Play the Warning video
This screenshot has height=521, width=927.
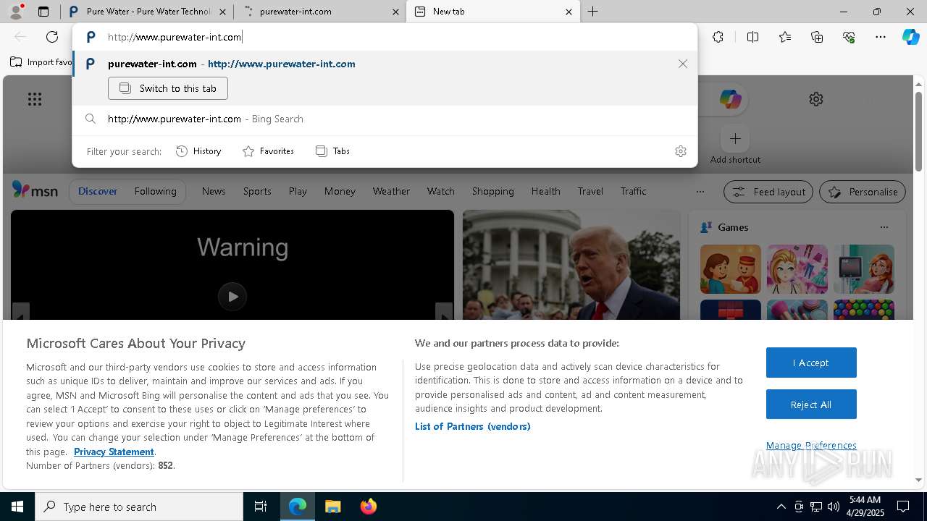click(232, 296)
